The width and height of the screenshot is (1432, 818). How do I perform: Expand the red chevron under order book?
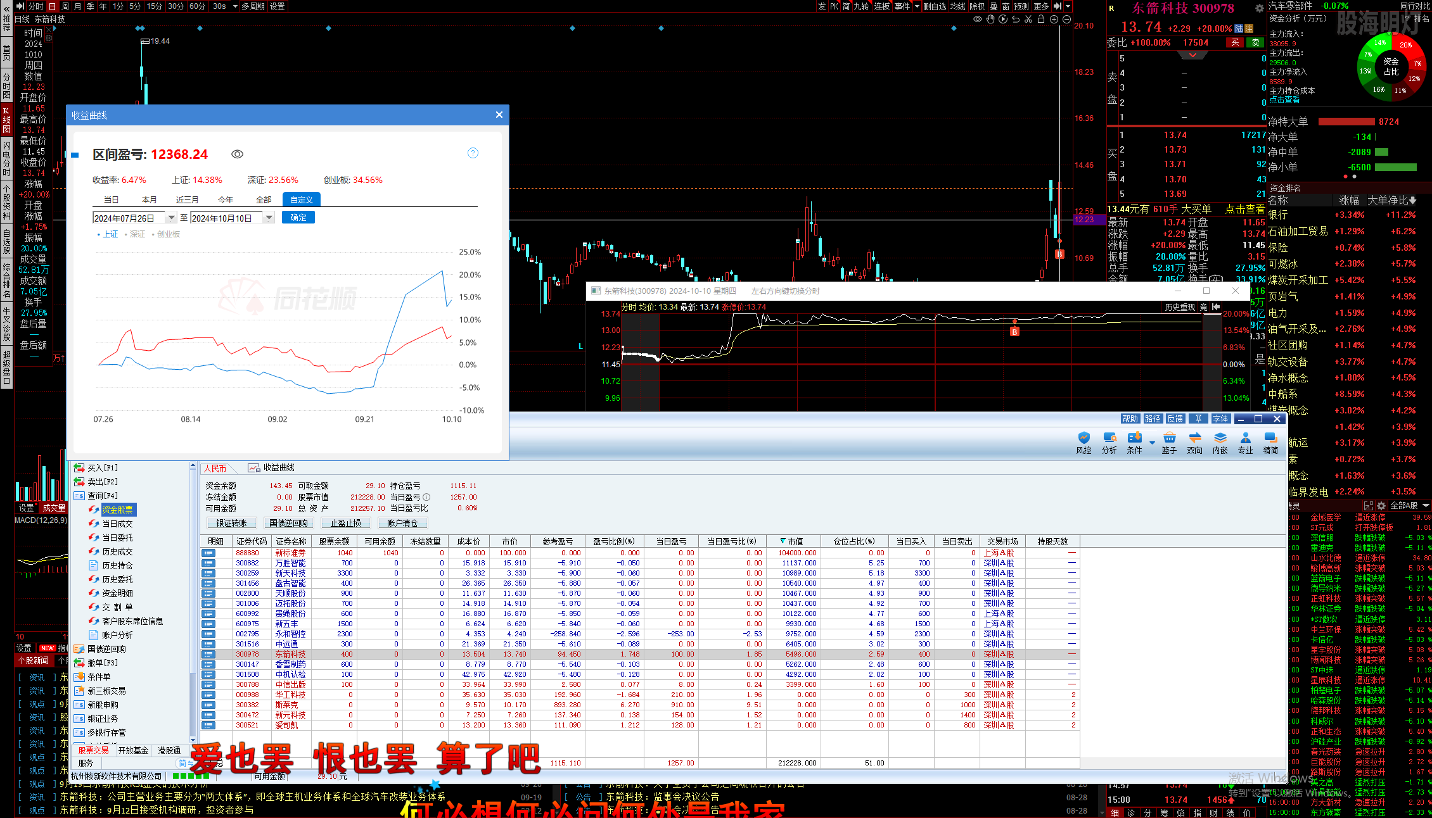pos(1193,55)
